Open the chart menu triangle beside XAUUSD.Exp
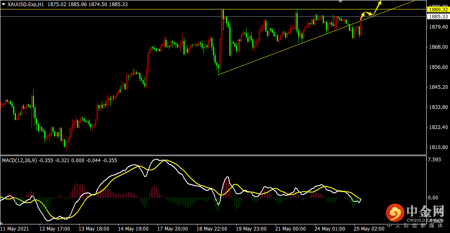Screen dimensions: 450x233 pyautogui.click(x=4, y=5)
